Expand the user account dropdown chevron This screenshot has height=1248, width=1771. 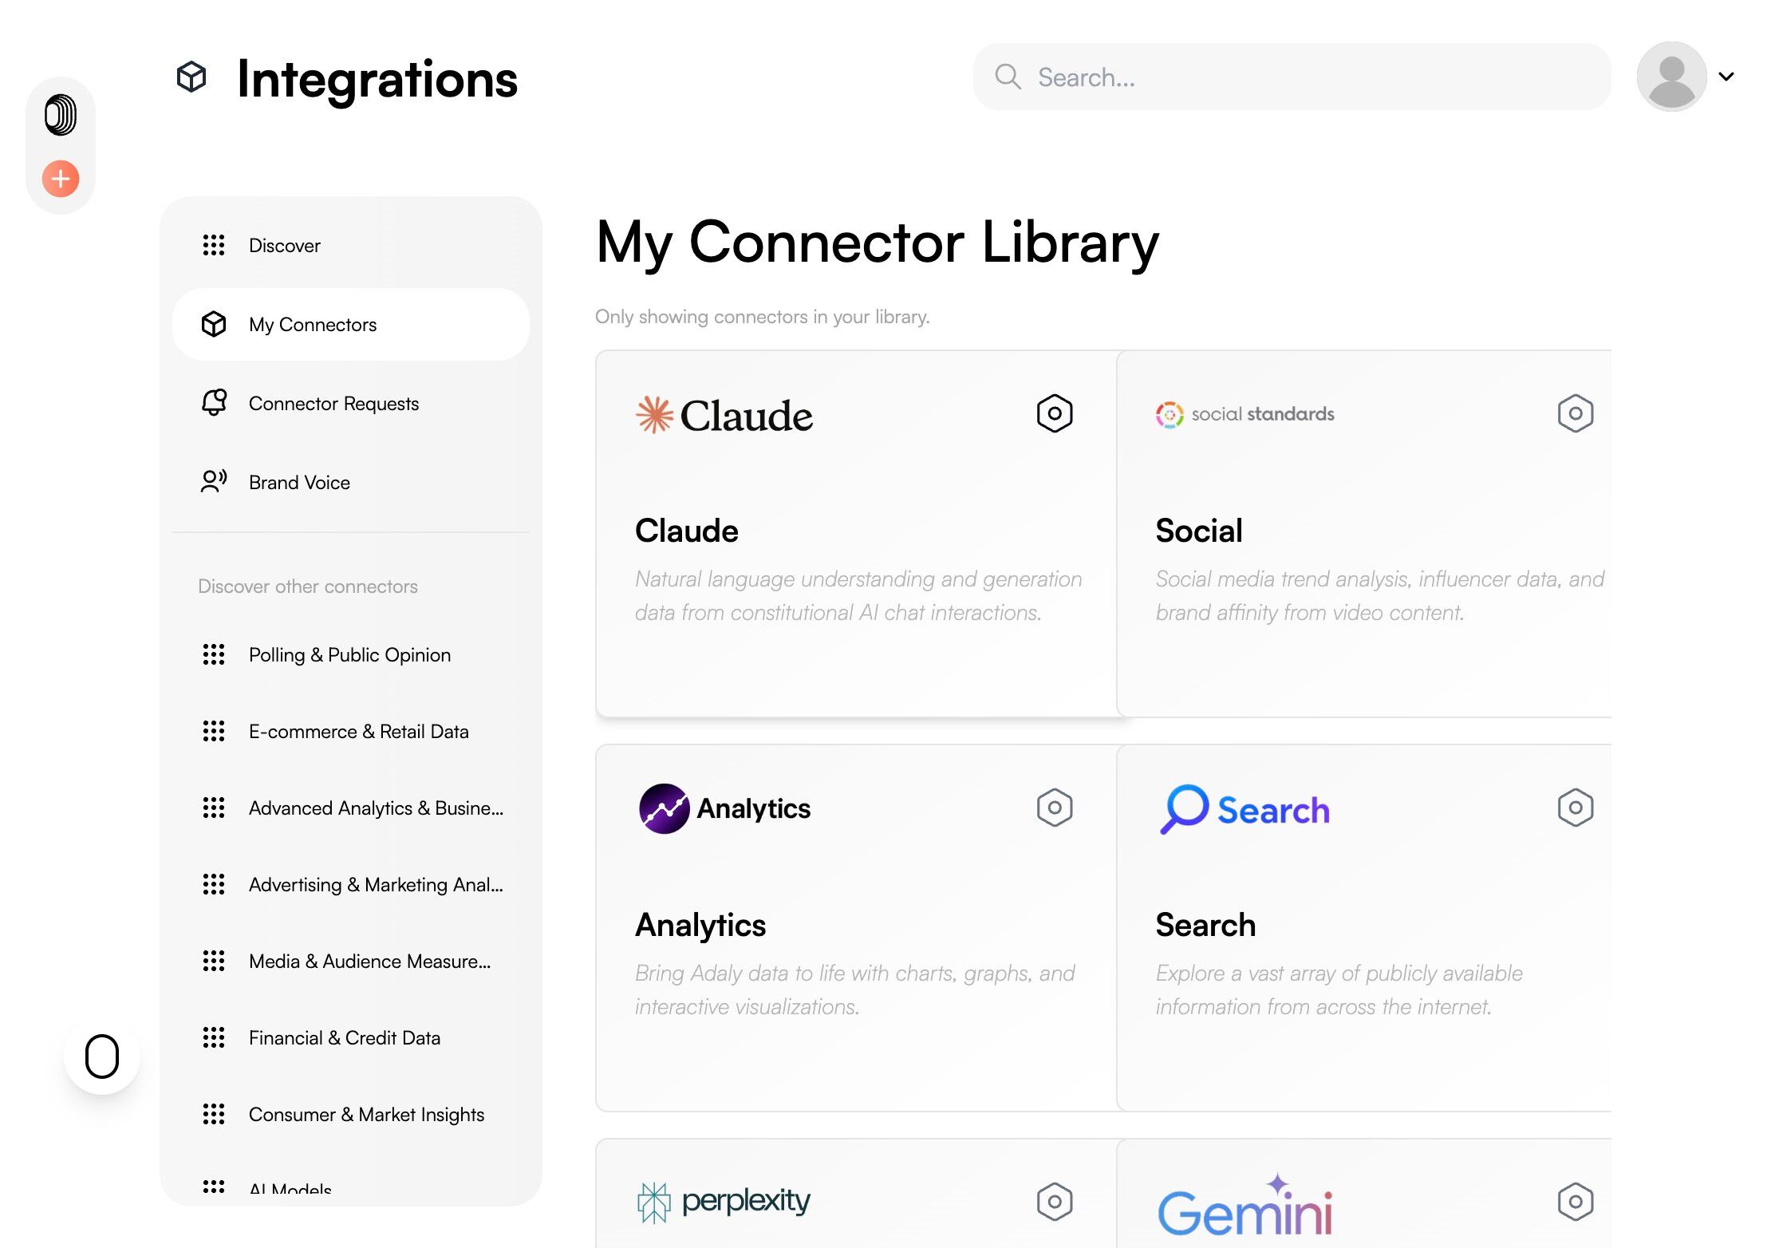(1726, 77)
